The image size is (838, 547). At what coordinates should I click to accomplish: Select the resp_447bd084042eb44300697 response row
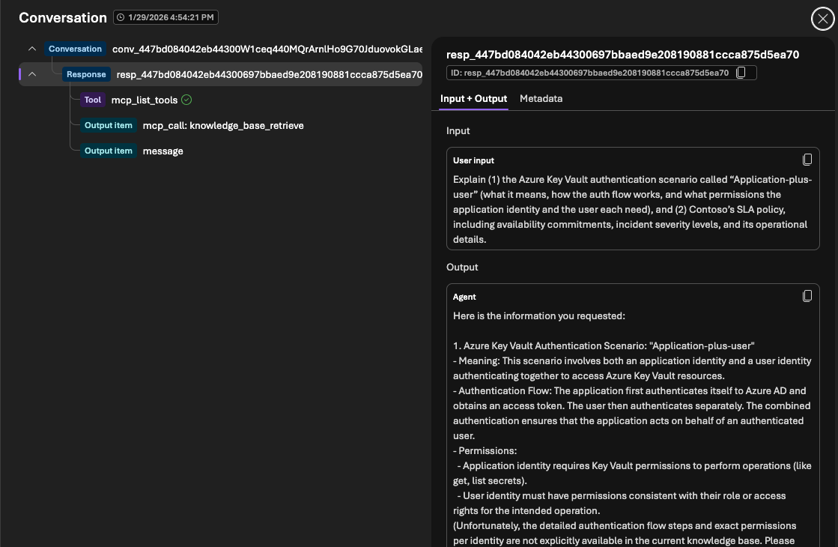[221, 74]
